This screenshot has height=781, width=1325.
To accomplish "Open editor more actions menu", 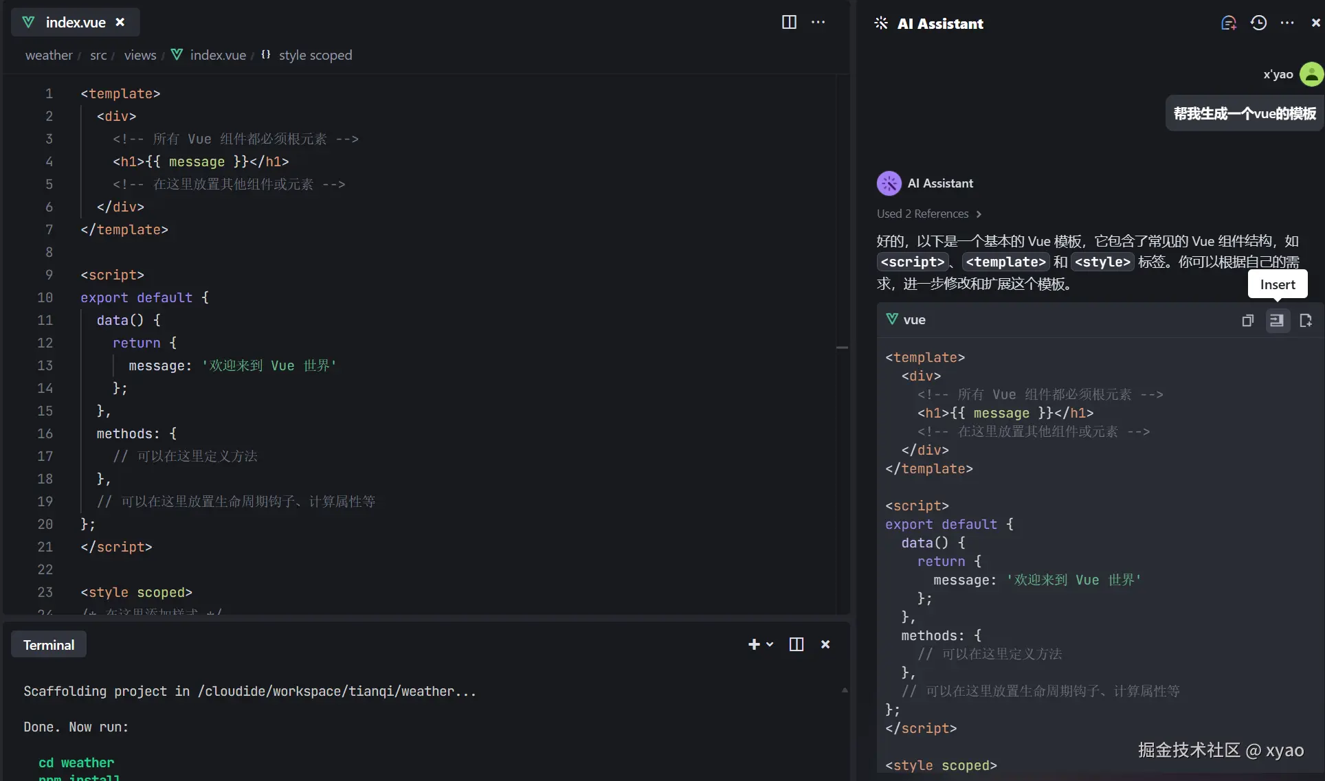I will tap(818, 22).
